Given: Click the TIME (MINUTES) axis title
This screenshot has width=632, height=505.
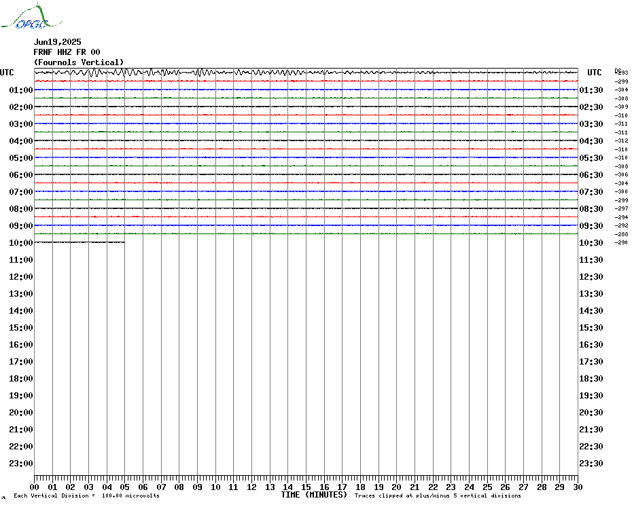Looking at the screenshot, I should pos(314,495).
